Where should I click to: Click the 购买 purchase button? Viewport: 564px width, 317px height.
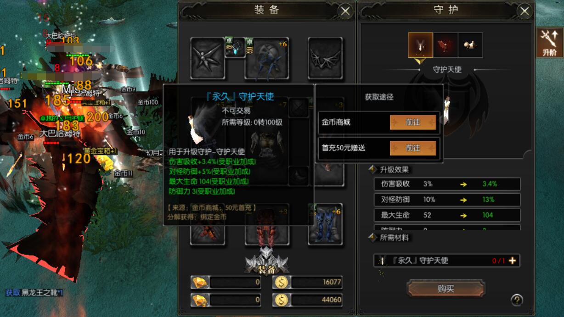446,289
